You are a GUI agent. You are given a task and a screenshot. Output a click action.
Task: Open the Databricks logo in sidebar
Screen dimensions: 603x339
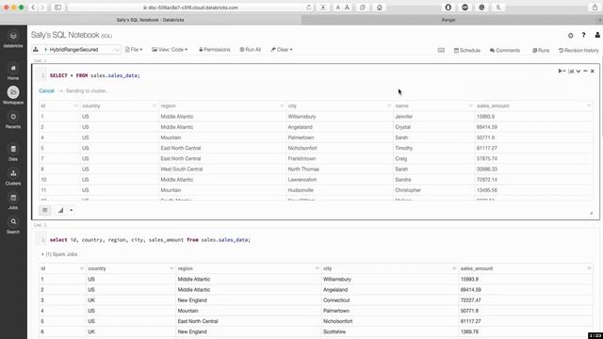pos(13,39)
